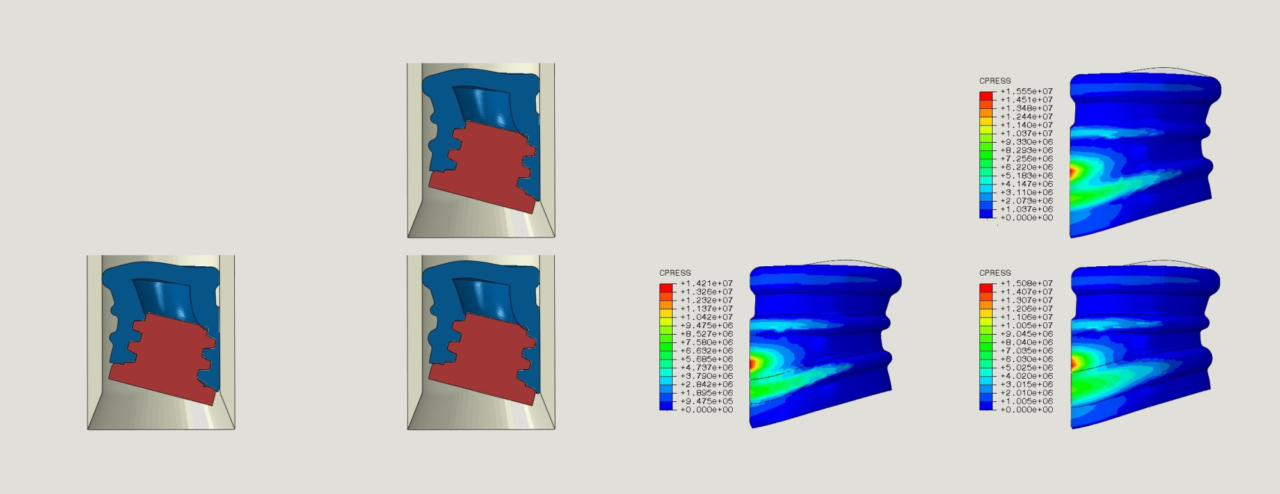The width and height of the screenshot is (1280, 494).
Task: Select the +1.451e+07 legend value
Action: click(1027, 100)
